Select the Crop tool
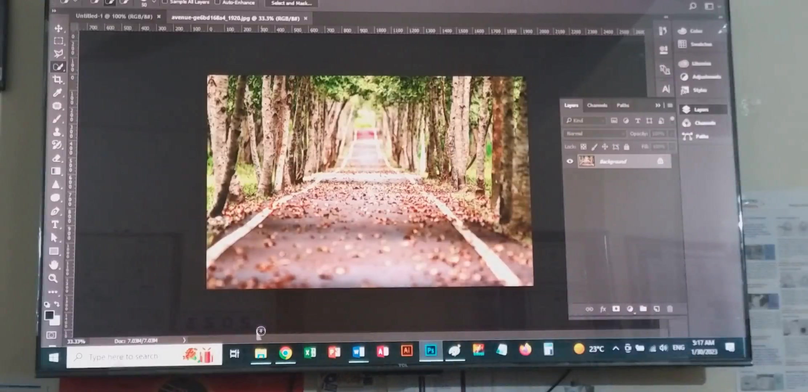The width and height of the screenshot is (808, 392). click(57, 79)
